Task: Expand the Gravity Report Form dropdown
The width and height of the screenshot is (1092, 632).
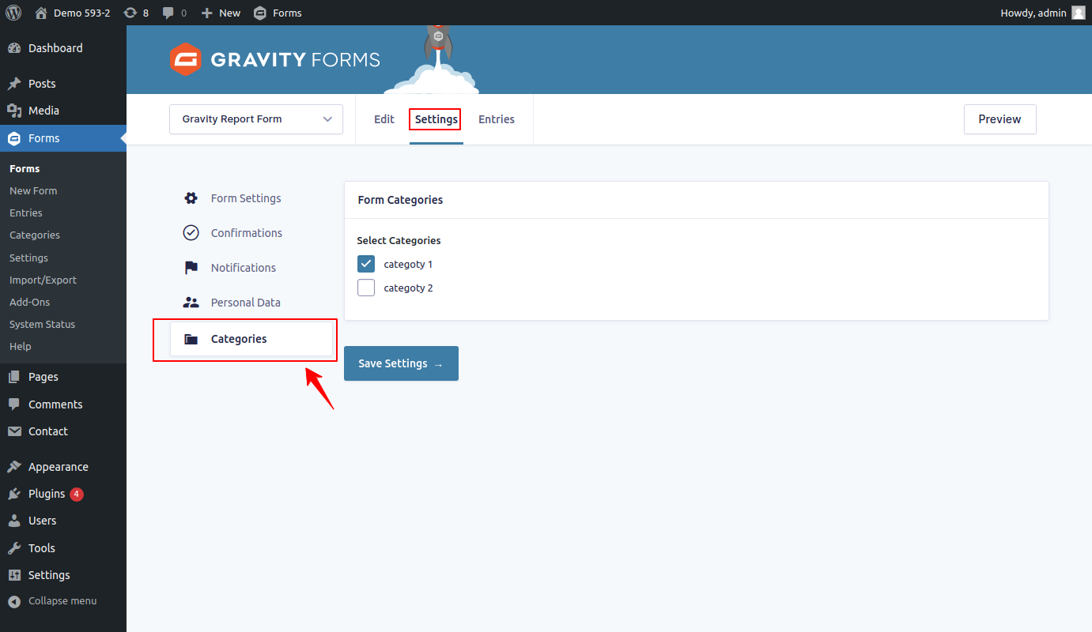Action: [x=256, y=119]
